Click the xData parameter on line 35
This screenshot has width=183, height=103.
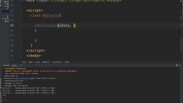pos(64,25)
